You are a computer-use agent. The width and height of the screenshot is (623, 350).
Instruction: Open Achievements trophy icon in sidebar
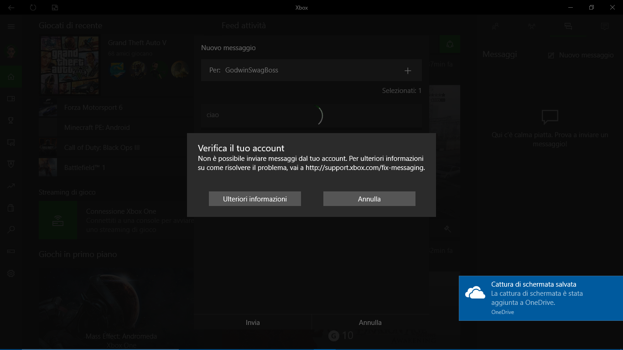(x=11, y=120)
